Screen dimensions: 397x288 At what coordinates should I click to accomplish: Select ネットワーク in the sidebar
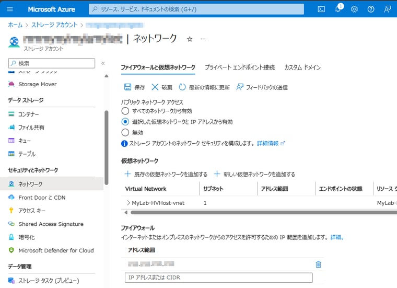coord(52,184)
